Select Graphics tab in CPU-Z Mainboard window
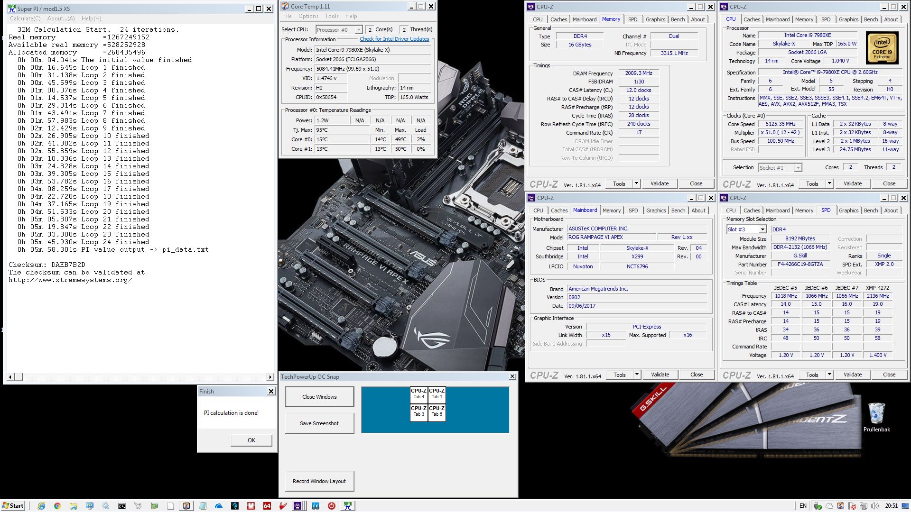The width and height of the screenshot is (911, 512). pos(656,210)
